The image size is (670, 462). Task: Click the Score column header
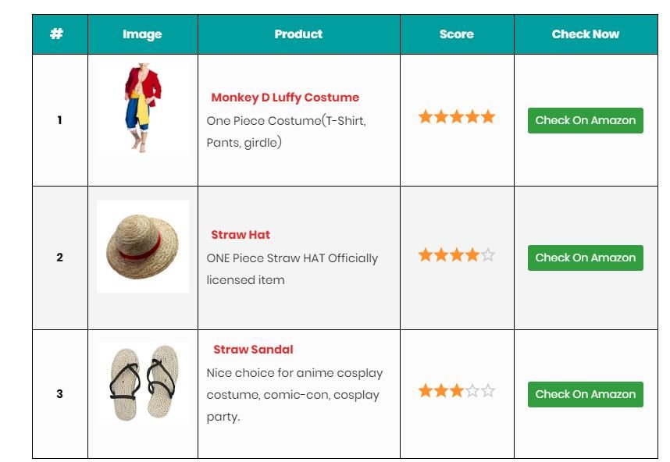pos(457,34)
